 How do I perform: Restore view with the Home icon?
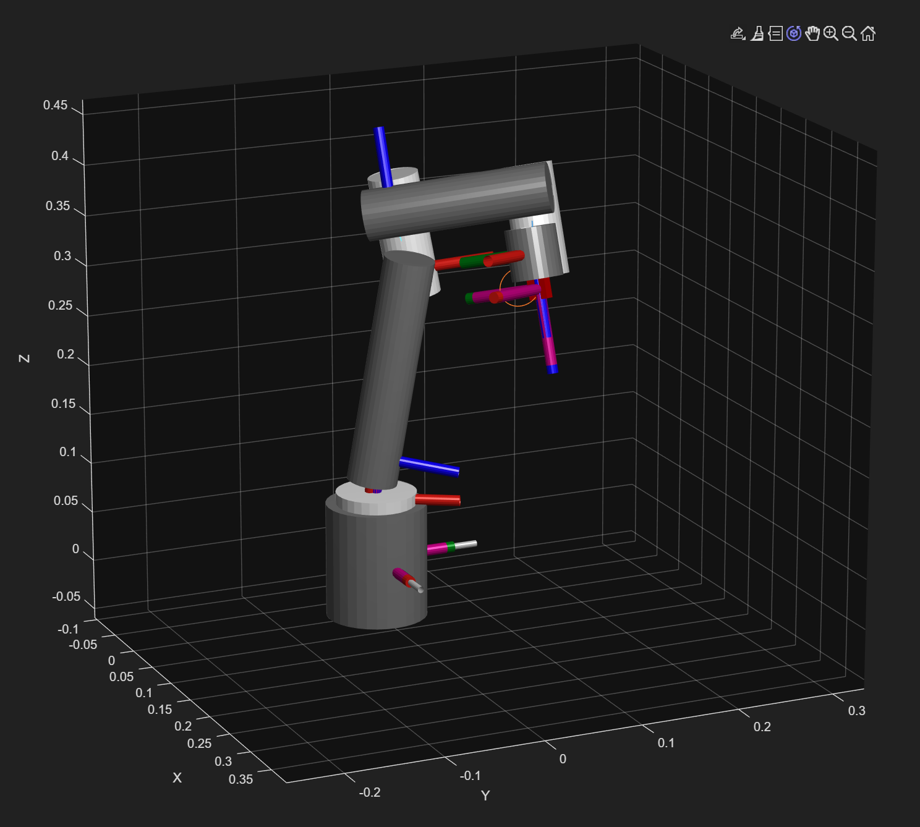[x=868, y=33]
